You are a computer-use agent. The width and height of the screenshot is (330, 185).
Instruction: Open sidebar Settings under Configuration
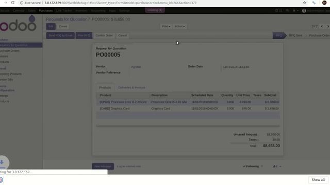coord(4,96)
